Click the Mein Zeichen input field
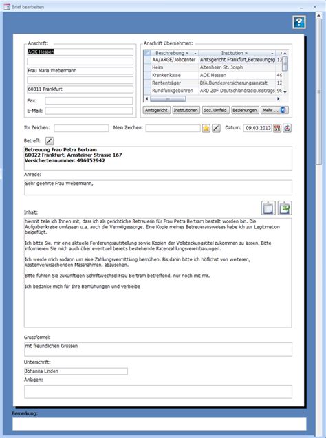Image resolution: width=326 pixels, height=438 pixels. click(x=173, y=128)
